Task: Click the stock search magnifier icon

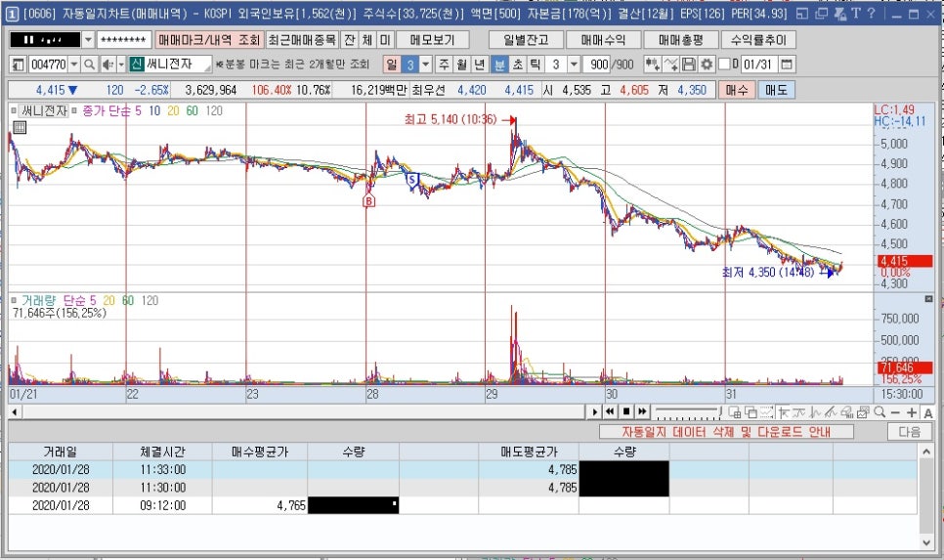Action: [x=89, y=65]
